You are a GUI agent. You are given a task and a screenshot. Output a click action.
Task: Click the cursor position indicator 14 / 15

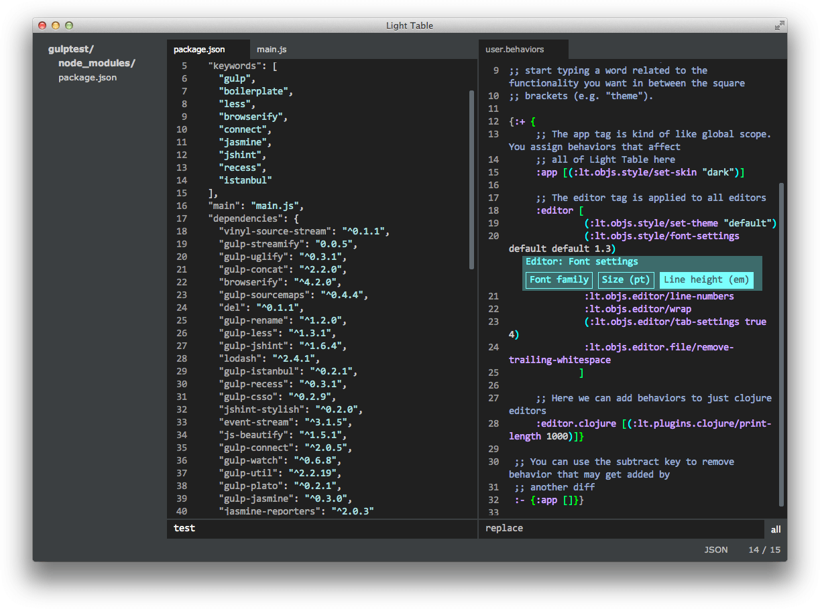tap(764, 549)
